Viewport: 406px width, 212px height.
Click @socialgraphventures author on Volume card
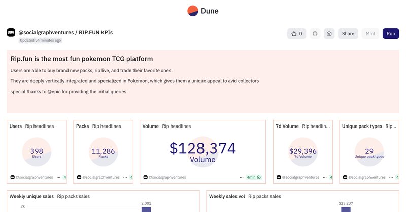[x=167, y=177]
